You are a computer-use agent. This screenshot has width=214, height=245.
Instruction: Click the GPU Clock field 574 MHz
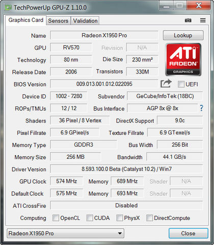[67, 181]
